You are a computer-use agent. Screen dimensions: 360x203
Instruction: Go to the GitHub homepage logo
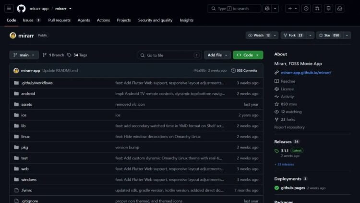(21, 9)
